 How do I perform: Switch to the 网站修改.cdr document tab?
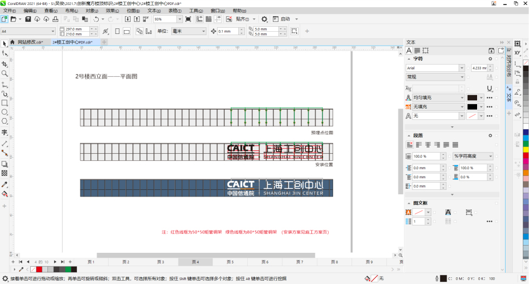(30, 42)
